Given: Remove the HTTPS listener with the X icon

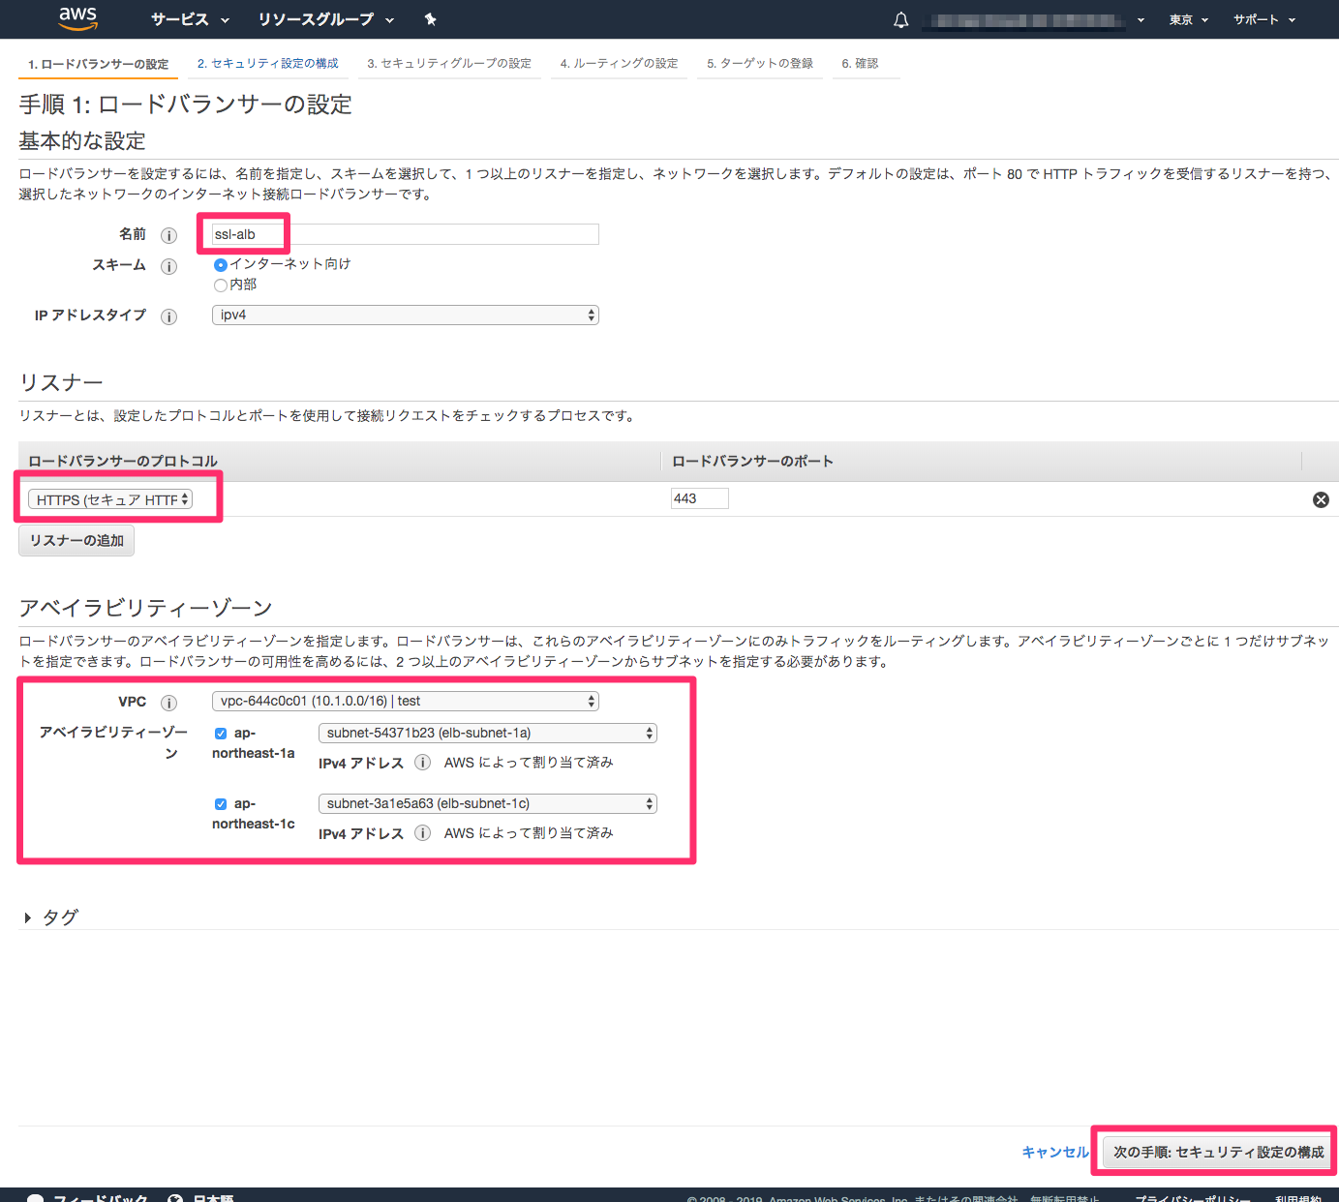Looking at the screenshot, I should coord(1321,499).
